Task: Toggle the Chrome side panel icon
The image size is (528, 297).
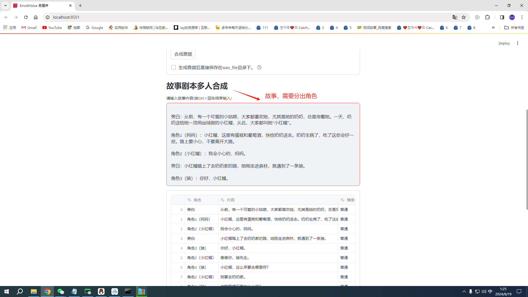Action: (x=502, y=17)
